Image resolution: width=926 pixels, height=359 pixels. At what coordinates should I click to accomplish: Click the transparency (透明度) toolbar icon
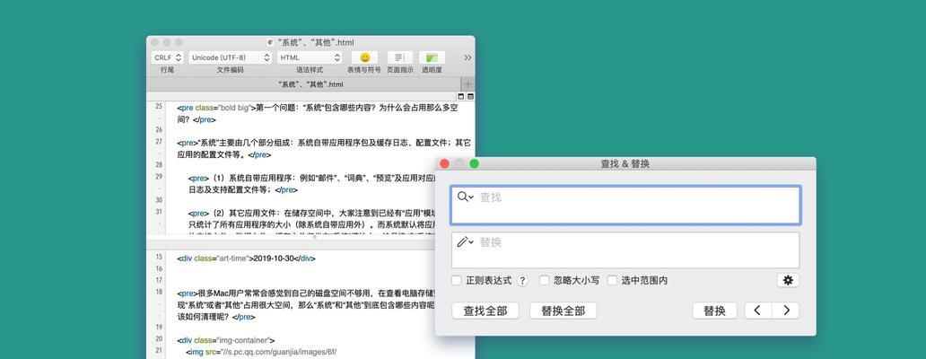point(432,57)
